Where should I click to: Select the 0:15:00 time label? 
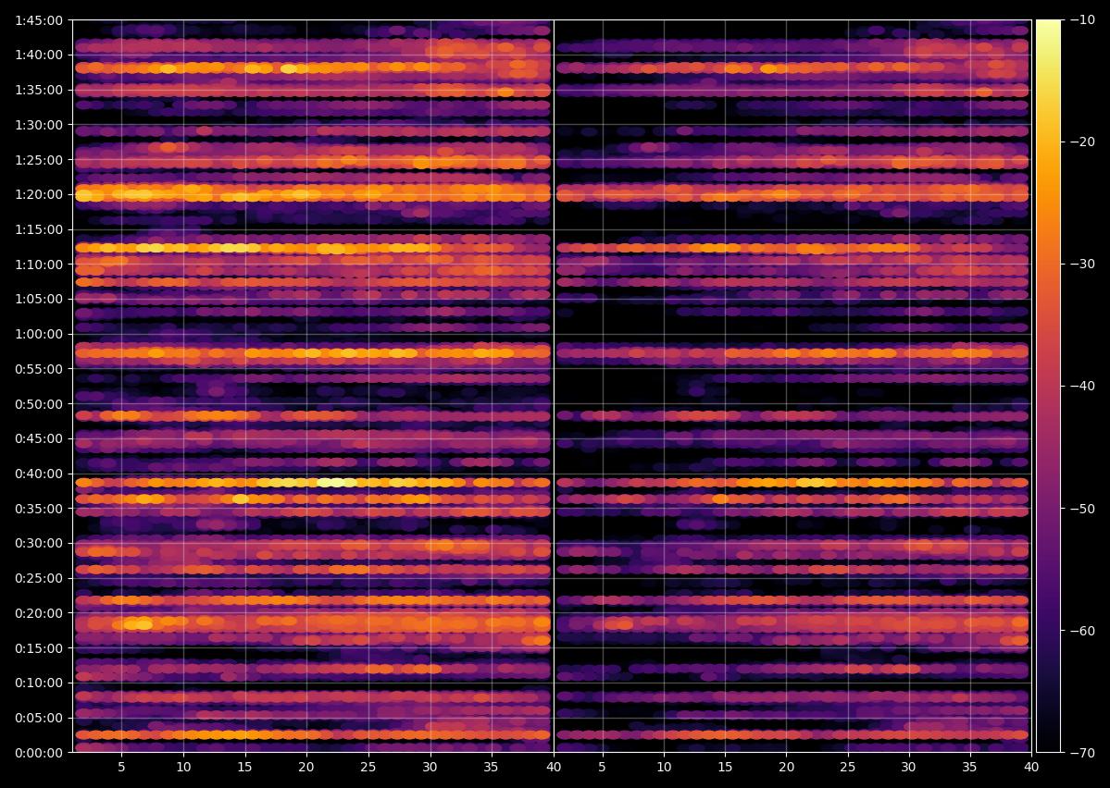(x=39, y=648)
